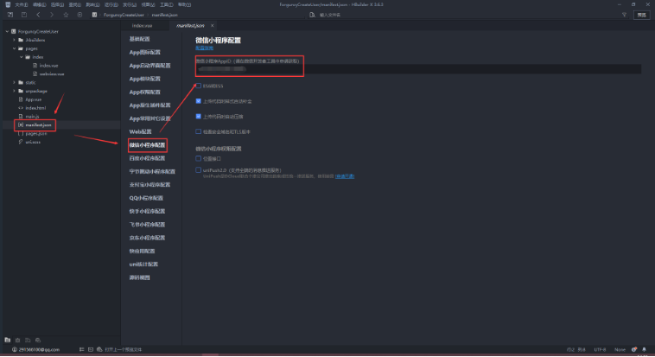Screen dimensions: 655x357
Task: Click the preview button at top right
Action: tap(642, 15)
